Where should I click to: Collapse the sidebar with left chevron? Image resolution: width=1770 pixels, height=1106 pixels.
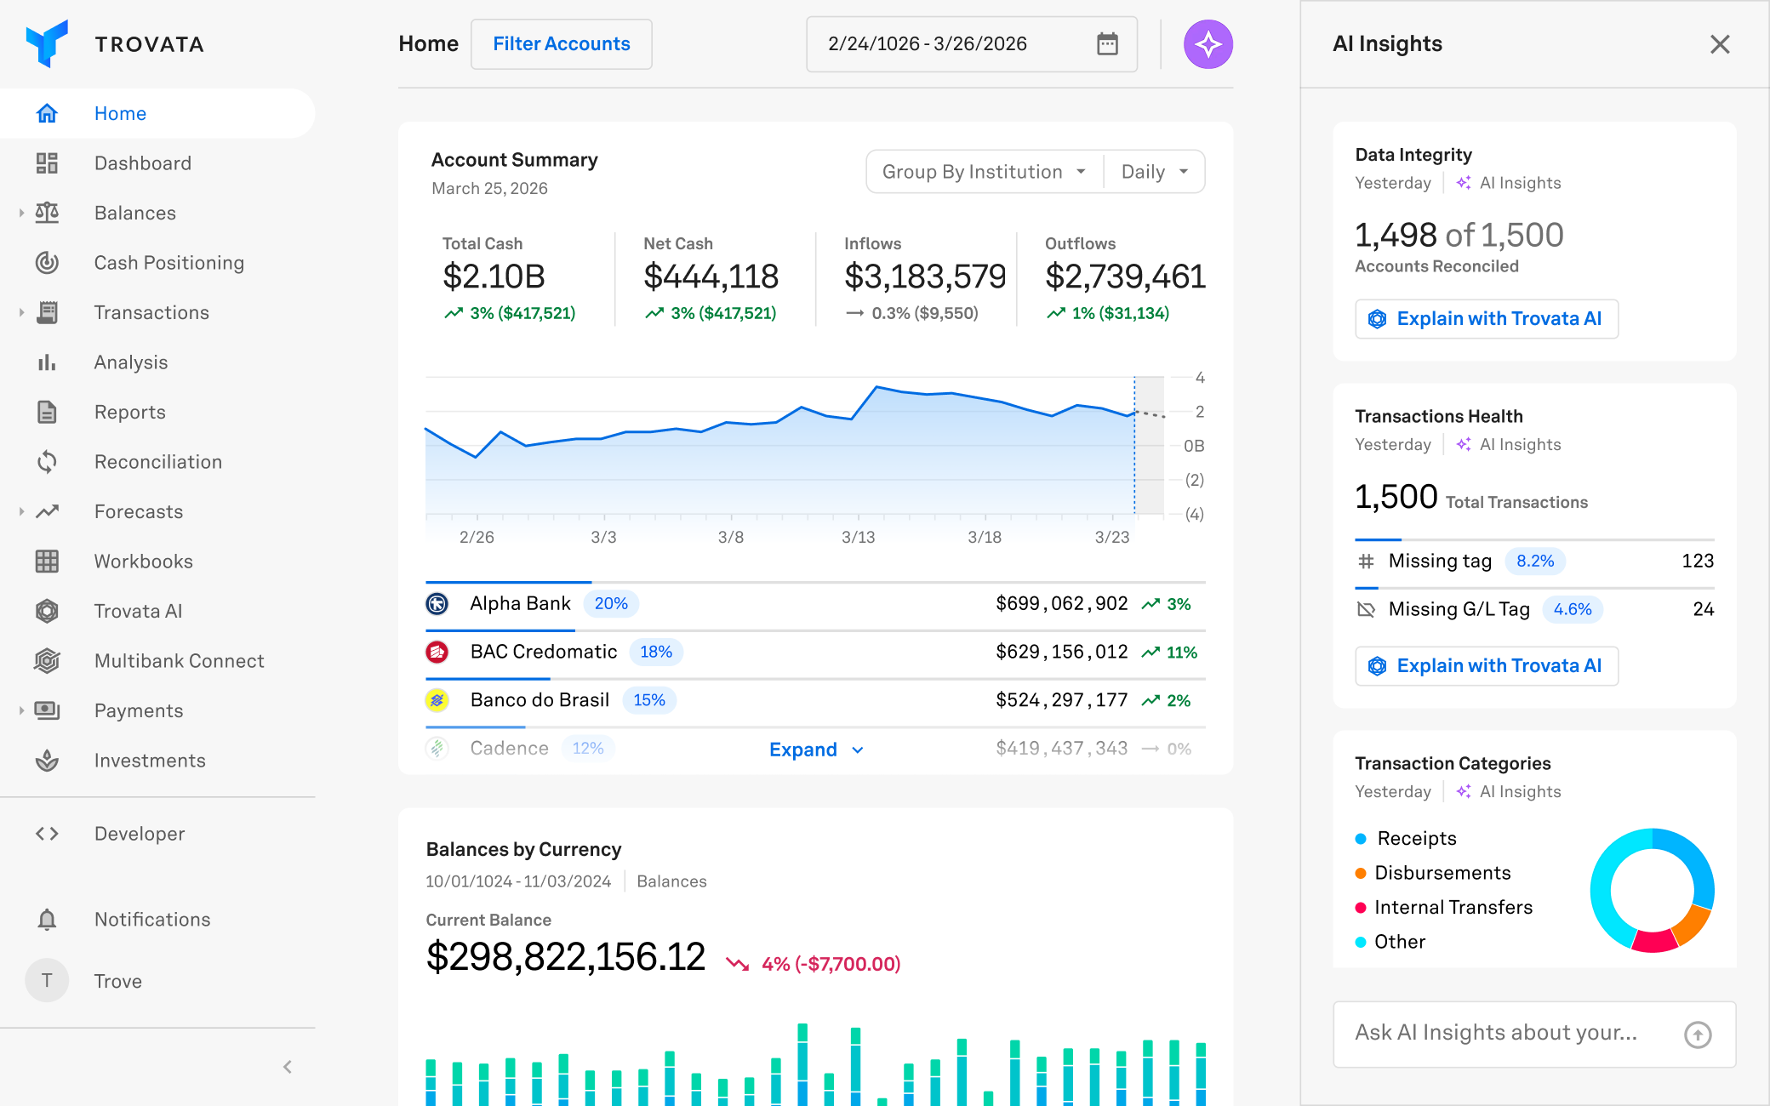tap(288, 1067)
